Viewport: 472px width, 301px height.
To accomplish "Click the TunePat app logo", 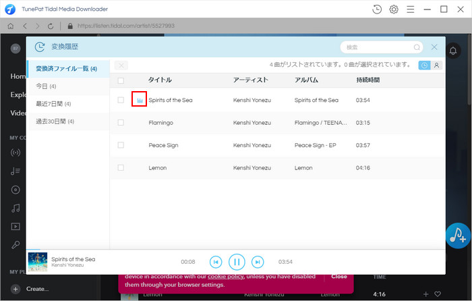I will tap(10, 9).
